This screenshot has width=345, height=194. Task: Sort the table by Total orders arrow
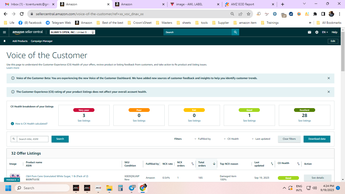pyautogui.click(x=214, y=164)
